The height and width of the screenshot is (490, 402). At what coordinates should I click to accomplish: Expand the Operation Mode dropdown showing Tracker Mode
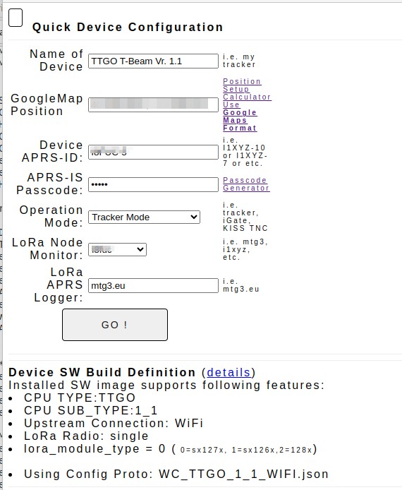pos(144,217)
